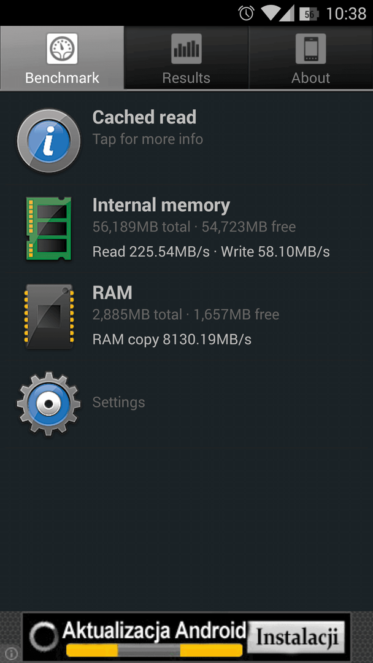Open the Settings text entry
Screen dimensions: 373x663
click(118, 402)
